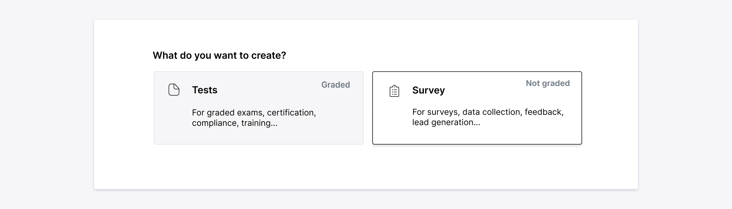The height and width of the screenshot is (209, 732).
Task: Click the "Survey" title text
Action: click(x=428, y=90)
